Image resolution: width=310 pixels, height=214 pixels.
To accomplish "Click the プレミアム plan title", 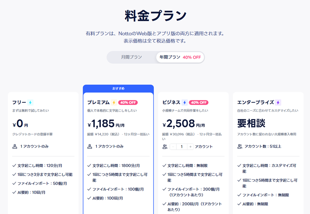I will tap(98, 103).
